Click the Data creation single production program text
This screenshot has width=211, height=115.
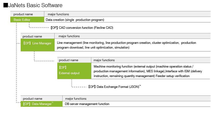(75, 20)
